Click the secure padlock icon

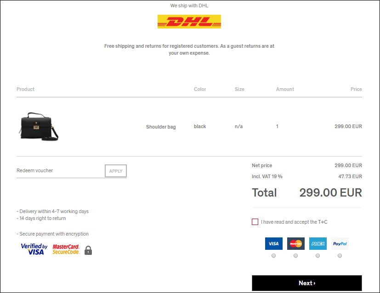click(x=88, y=250)
